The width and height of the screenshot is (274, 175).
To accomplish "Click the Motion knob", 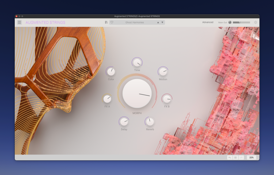I will [163, 72].
